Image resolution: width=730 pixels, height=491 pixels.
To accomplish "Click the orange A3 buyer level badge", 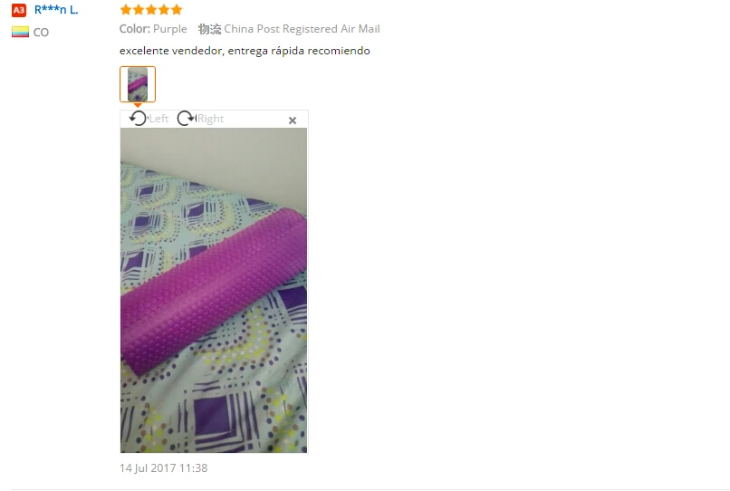I will click(19, 10).
